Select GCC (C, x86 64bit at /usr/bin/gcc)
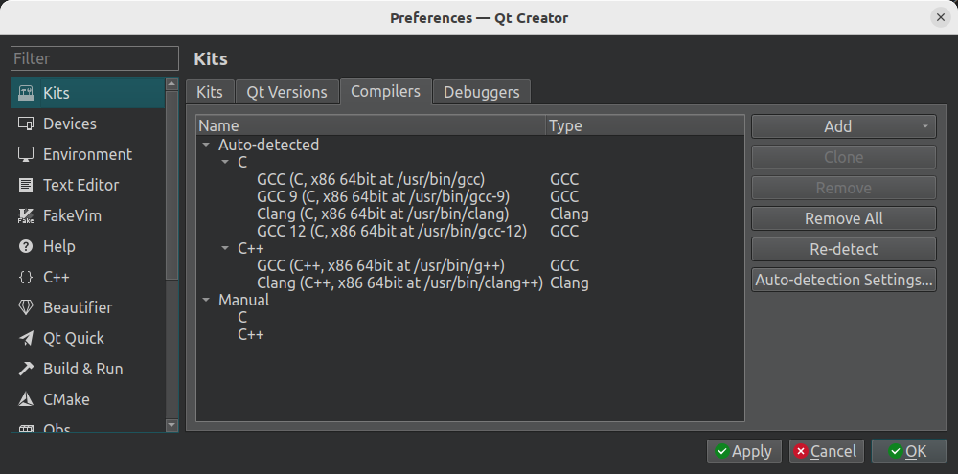The width and height of the screenshot is (958, 474). (371, 180)
